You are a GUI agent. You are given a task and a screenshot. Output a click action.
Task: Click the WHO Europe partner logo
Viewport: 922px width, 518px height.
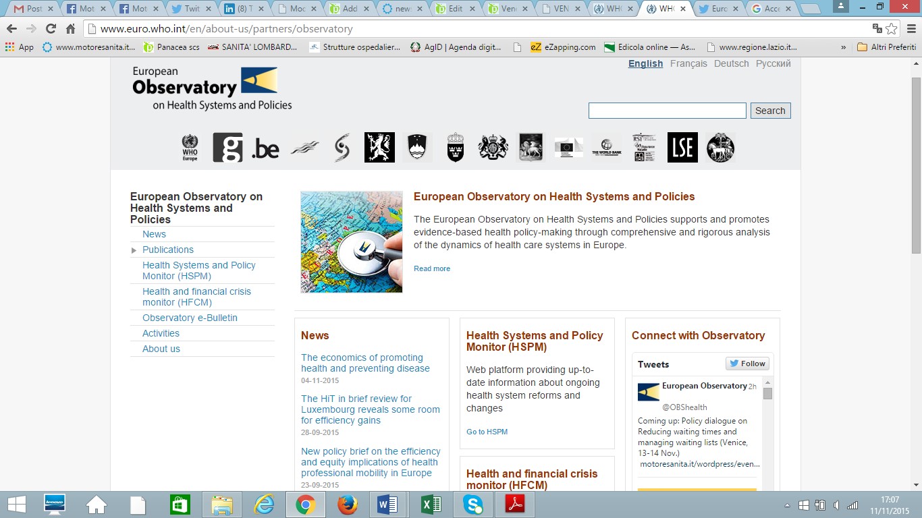coord(190,148)
